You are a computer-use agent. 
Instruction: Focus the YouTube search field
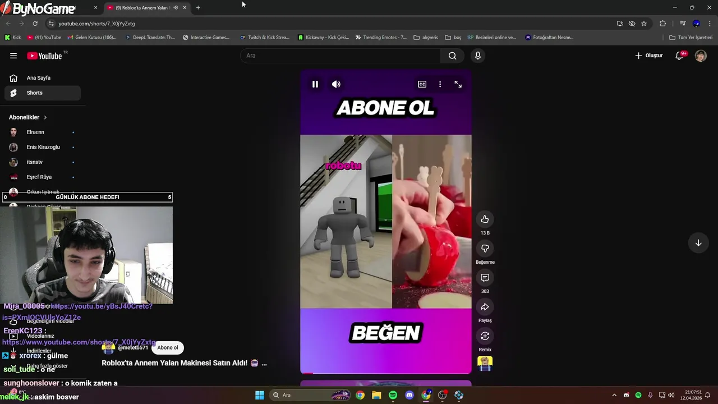[340, 56]
